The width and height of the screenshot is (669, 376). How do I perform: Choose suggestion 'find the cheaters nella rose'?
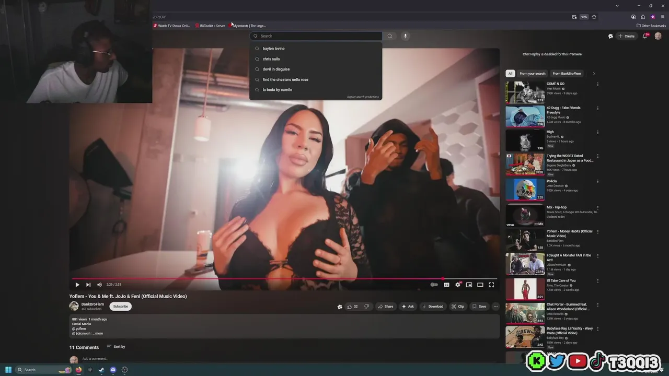click(x=316, y=79)
